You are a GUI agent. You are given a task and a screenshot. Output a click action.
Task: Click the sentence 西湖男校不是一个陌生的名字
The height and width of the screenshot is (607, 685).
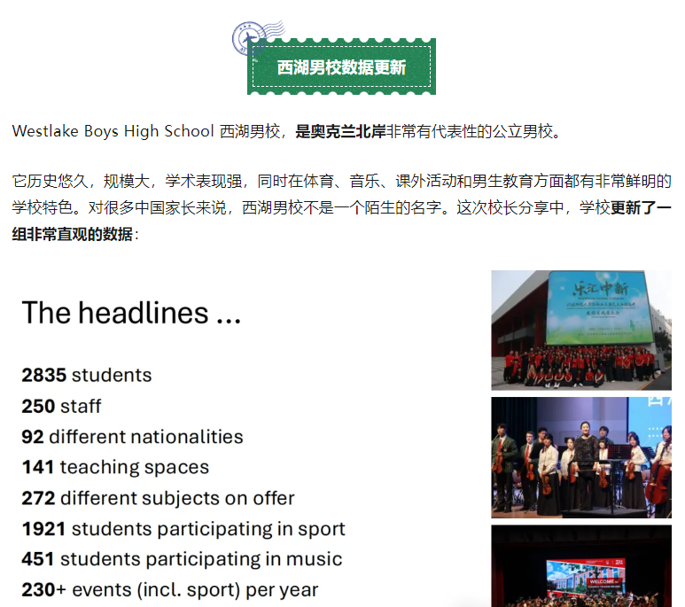342,207
